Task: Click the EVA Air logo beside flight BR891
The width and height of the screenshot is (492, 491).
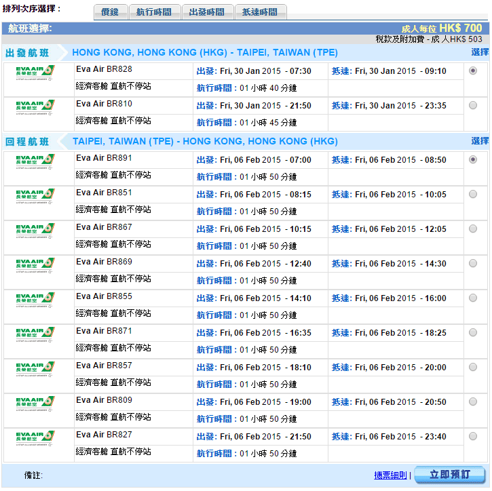Action: 35,161
